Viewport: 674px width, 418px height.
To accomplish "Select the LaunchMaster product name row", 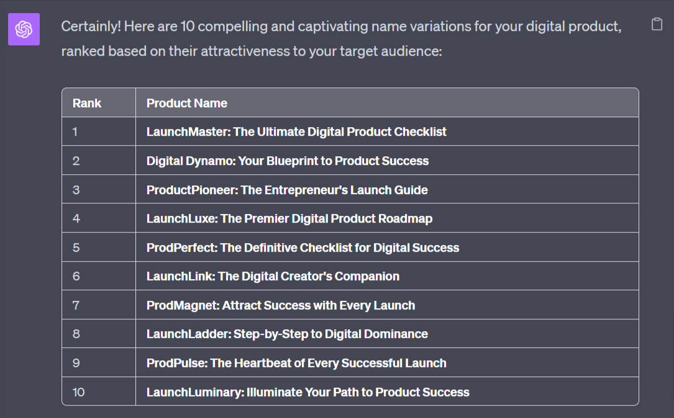I will [x=296, y=131].
